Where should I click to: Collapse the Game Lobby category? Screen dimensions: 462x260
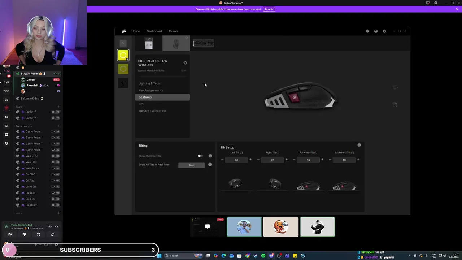coord(23,126)
